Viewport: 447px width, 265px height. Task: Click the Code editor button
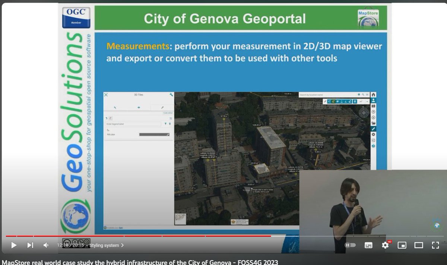click(168, 113)
